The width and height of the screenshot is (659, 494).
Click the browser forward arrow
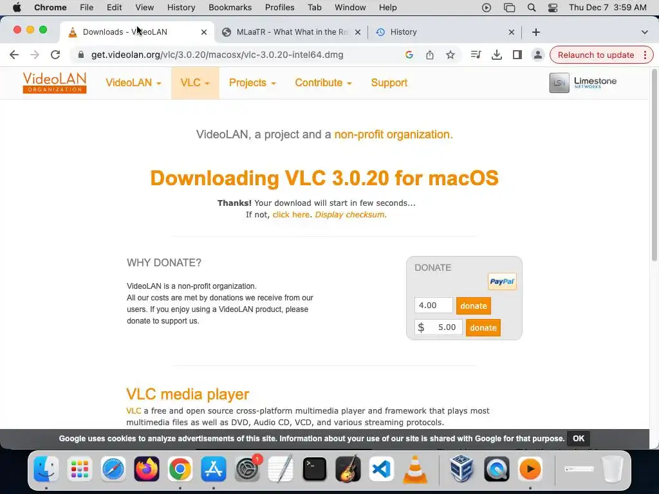click(x=35, y=55)
